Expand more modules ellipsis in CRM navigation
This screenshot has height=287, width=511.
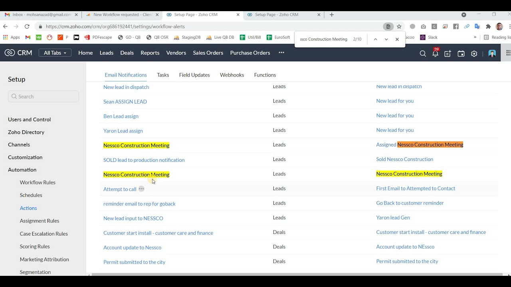[281, 53]
